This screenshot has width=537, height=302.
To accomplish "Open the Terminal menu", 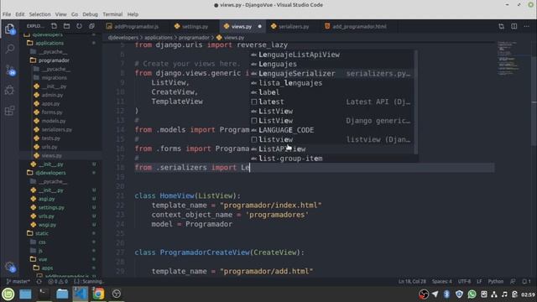I will click(x=112, y=14).
